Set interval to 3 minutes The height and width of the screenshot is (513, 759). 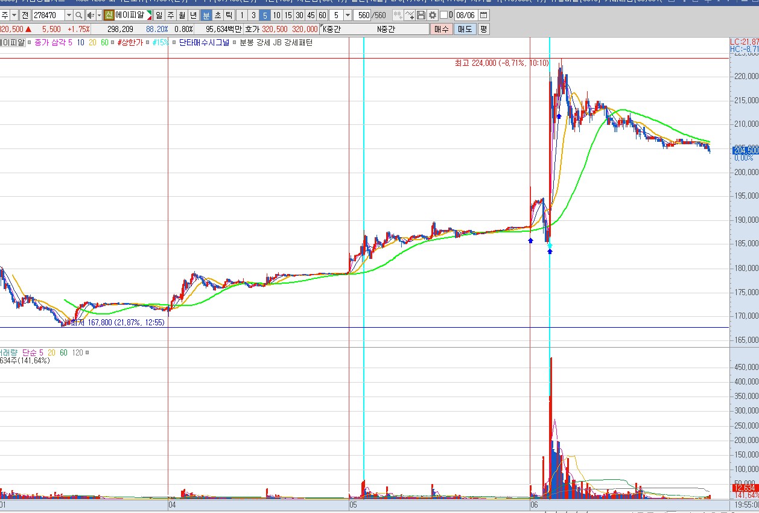point(253,15)
